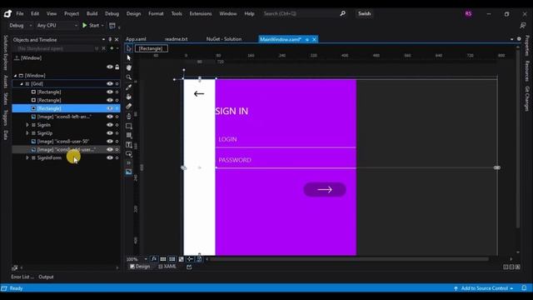Hide the SignUp element
533x300 pixels.
pos(109,133)
